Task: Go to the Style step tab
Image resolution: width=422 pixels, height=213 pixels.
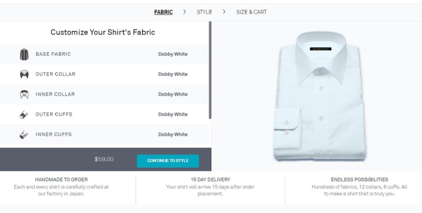Action: [x=204, y=12]
